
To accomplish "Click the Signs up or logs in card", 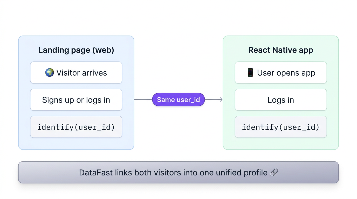I will point(76,100).
